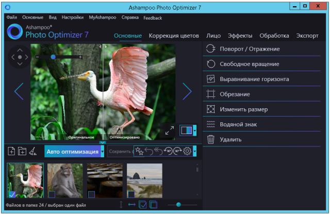Click the thumbnail size slider handle
The image size is (330, 214).
click(x=178, y=205)
